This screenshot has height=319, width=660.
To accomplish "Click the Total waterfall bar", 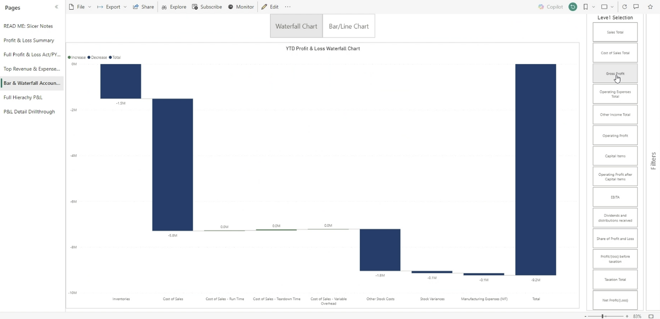I will pos(536,170).
